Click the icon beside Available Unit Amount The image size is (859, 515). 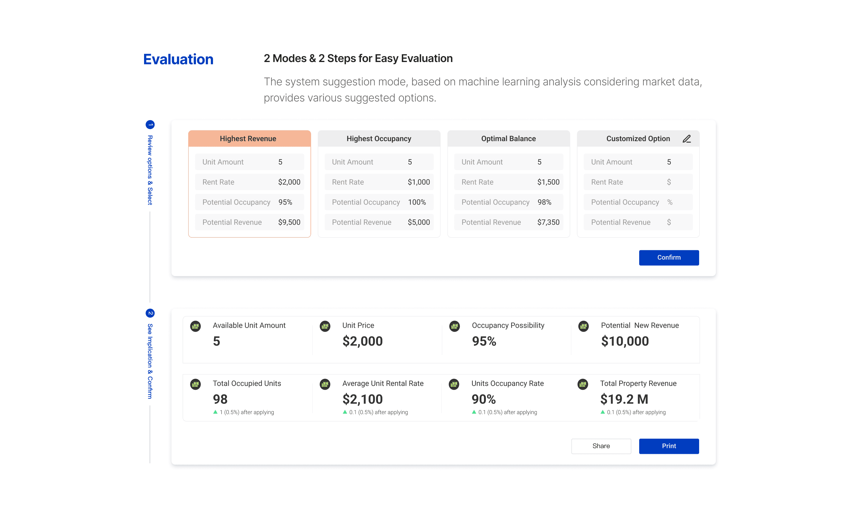[x=195, y=326]
